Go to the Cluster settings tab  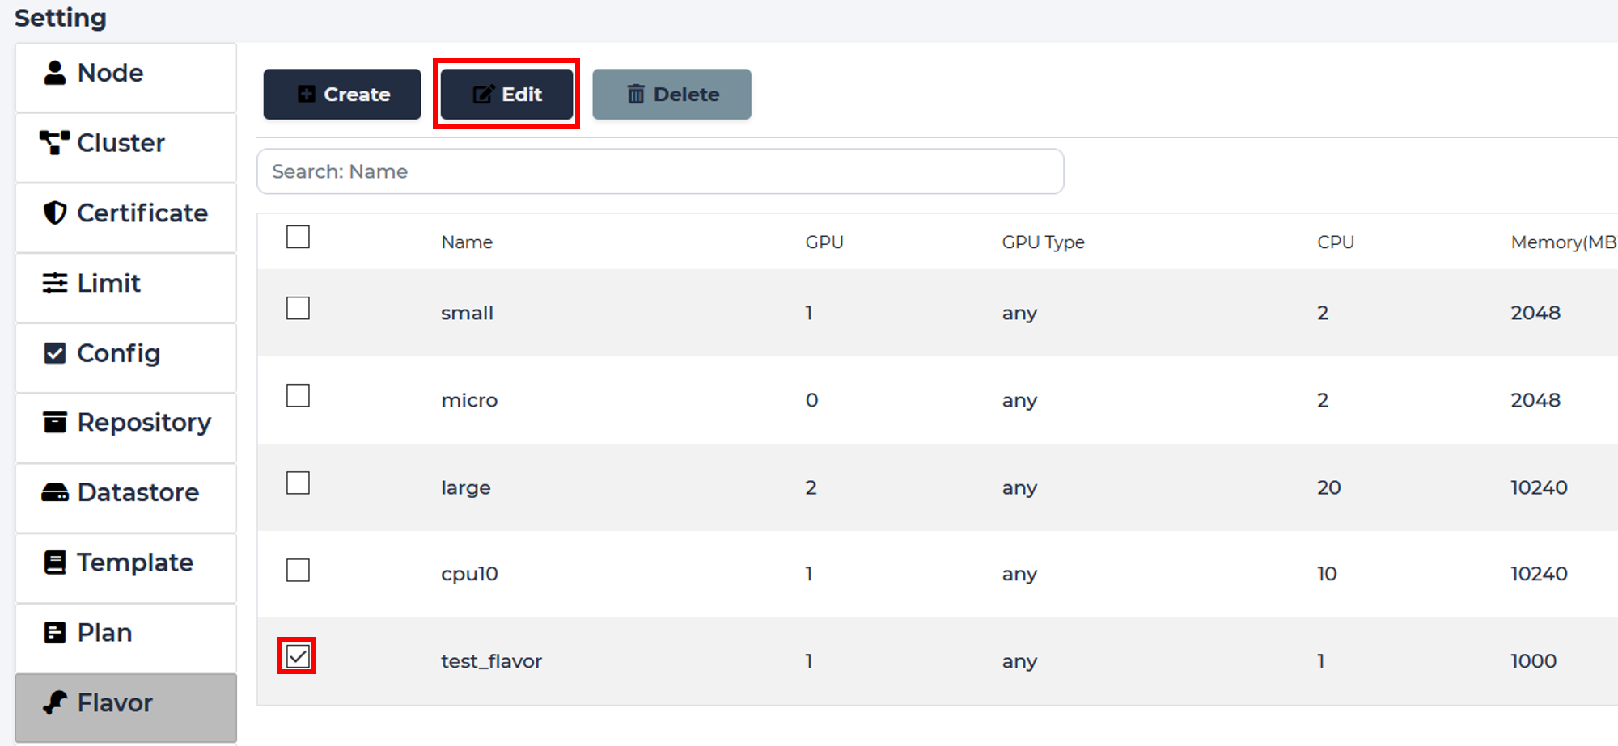click(x=125, y=148)
